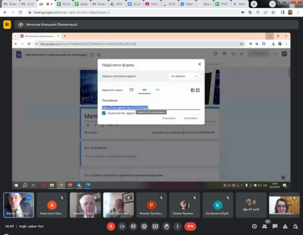Open host controls lock icon

pyautogui.click(x=295, y=226)
